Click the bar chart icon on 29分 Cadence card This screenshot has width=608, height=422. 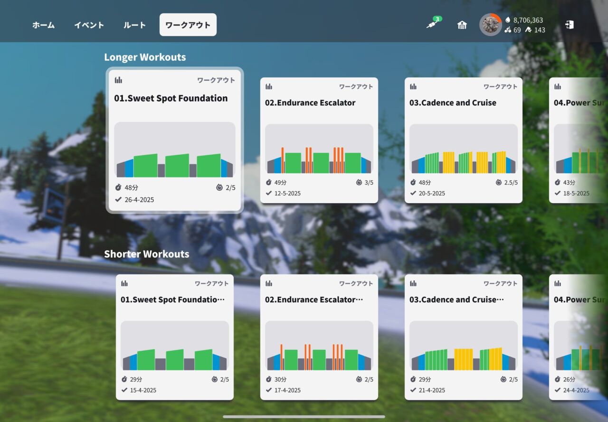(x=413, y=283)
